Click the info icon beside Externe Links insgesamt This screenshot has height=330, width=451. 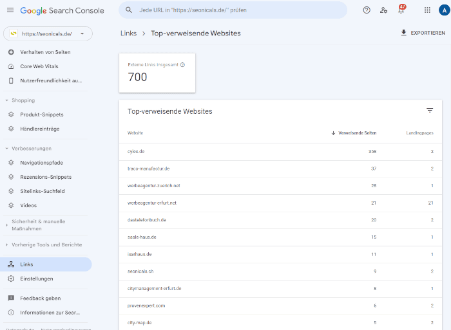(x=182, y=65)
